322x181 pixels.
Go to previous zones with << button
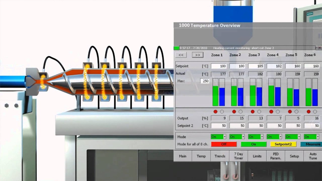181,55
